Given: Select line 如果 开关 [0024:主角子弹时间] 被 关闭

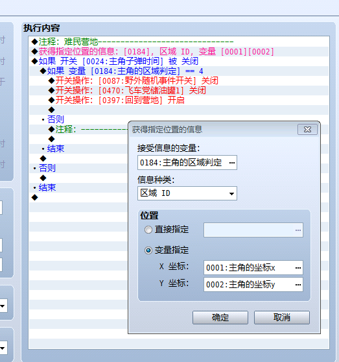Looking at the screenshot, I should [179, 61].
